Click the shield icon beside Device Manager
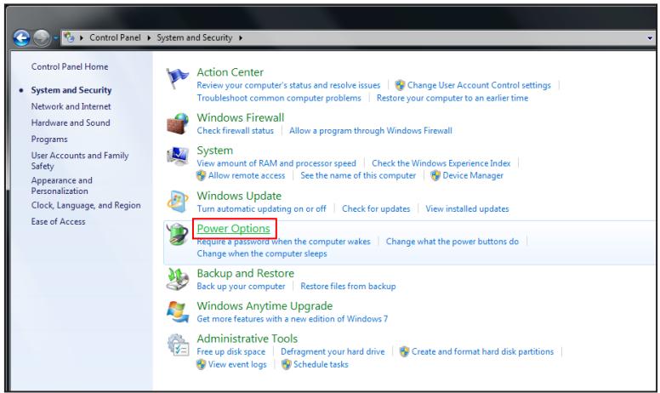The width and height of the screenshot is (660, 393). (x=435, y=175)
